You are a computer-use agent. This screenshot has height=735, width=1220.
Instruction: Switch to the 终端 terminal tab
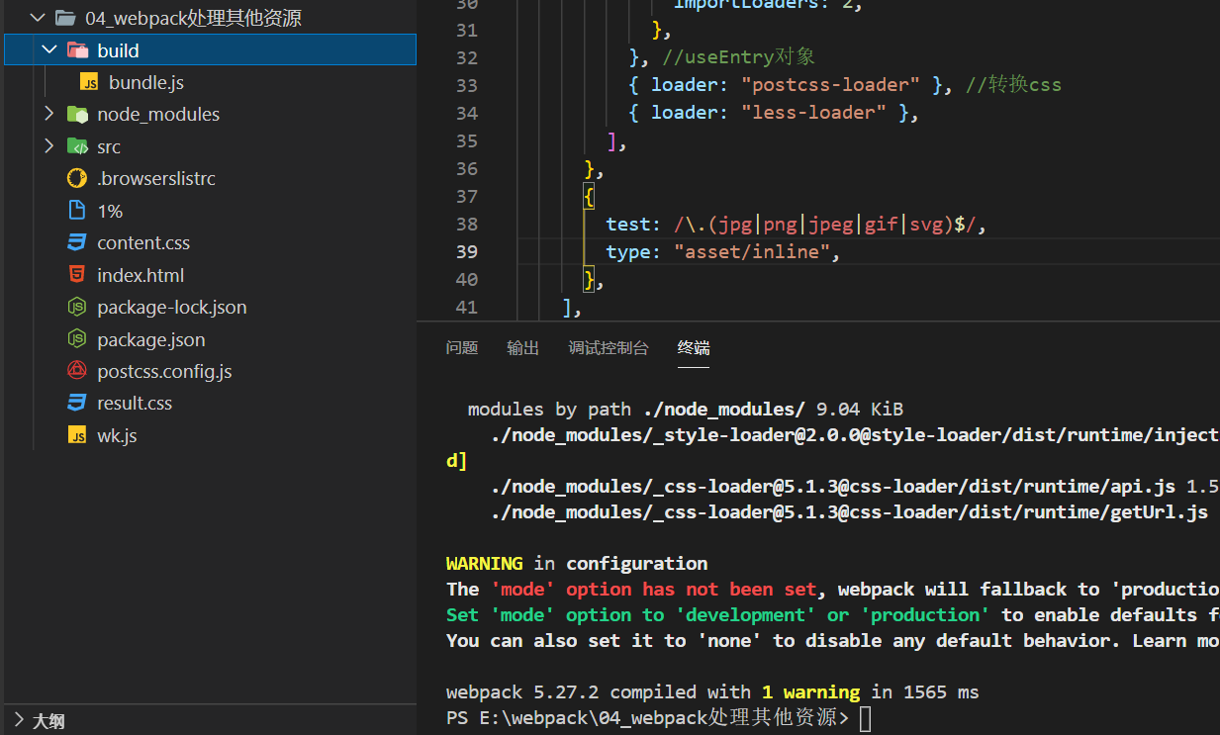point(694,347)
